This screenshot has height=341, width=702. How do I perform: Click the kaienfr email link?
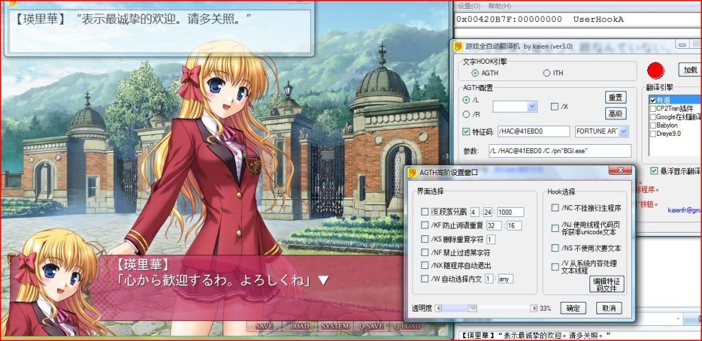(685, 210)
